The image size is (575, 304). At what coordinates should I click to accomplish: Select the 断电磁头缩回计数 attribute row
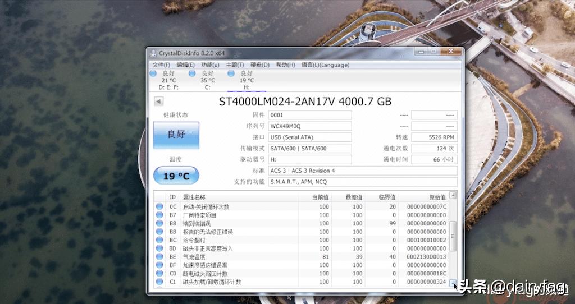301,273
